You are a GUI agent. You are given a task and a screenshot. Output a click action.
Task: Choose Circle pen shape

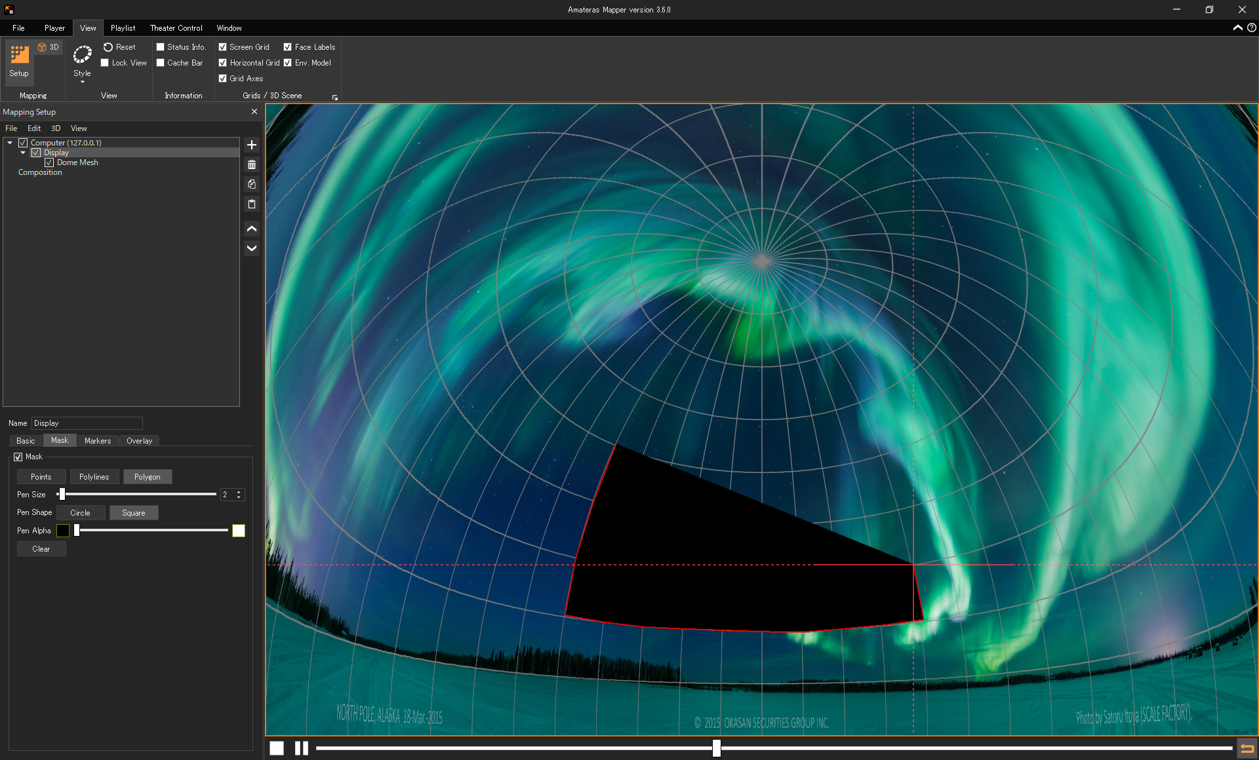click(x=81, y=513)
